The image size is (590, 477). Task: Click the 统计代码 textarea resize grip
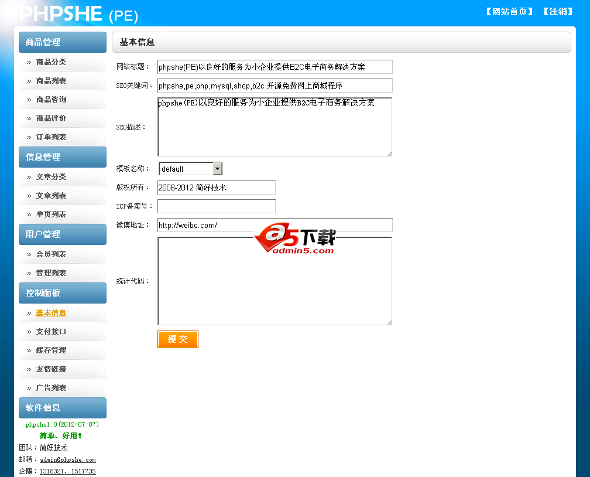[x=389, y=322]
